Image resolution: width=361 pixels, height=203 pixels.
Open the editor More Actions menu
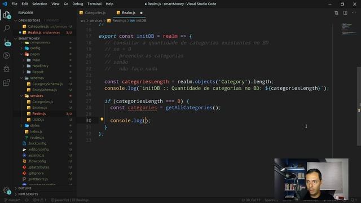coord(354,13)
